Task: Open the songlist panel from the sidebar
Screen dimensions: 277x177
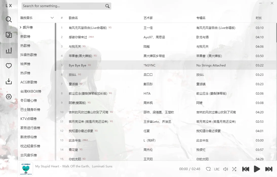Action: [x=9, y=35]
